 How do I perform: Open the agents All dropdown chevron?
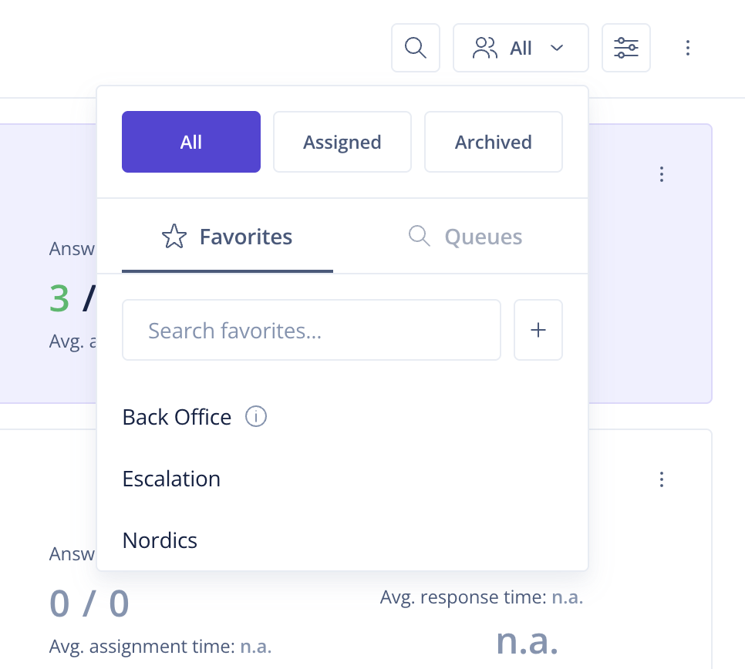pos(556,48)
